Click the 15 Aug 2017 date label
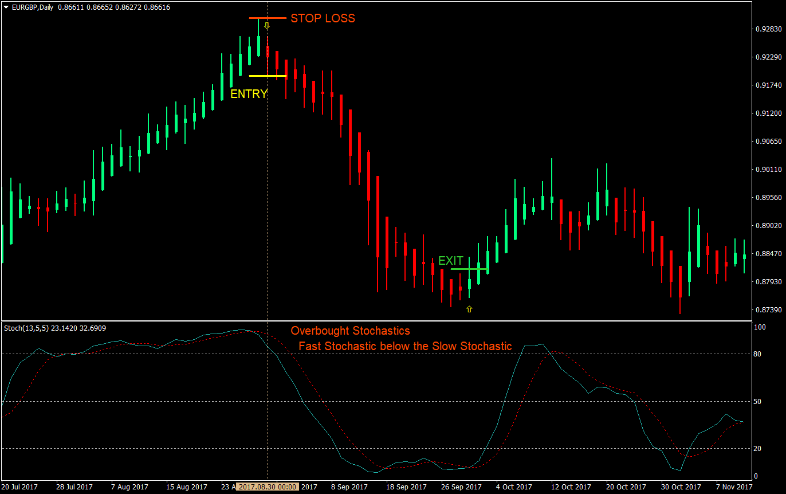This screenshot has height=494, width=786. [x=187, y=487]
